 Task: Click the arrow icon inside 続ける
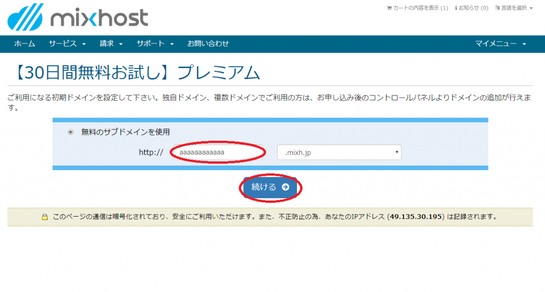(286, 187)
